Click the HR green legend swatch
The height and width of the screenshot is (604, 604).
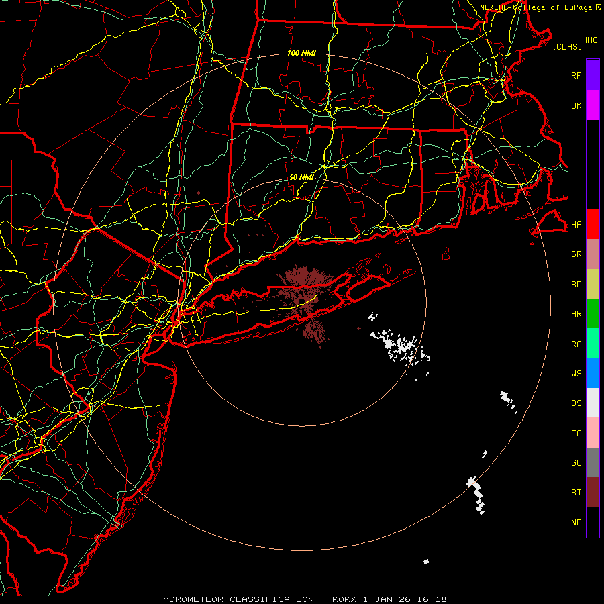click(593, 314)
